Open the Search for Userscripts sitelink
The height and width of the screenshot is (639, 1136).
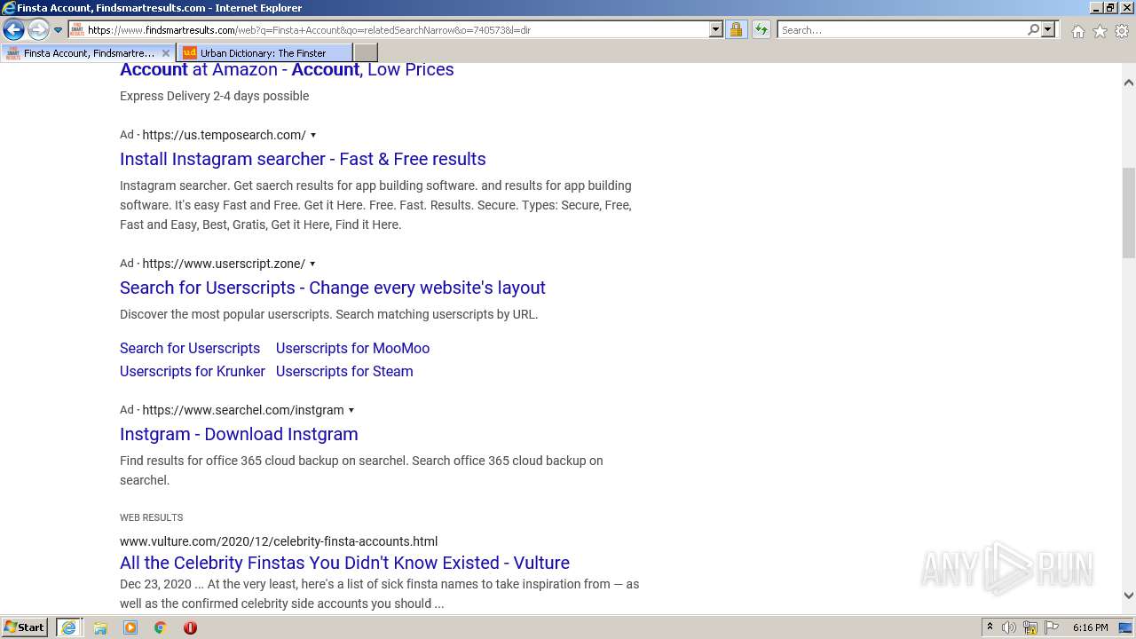pyautogui.click(x=190, y=348)
